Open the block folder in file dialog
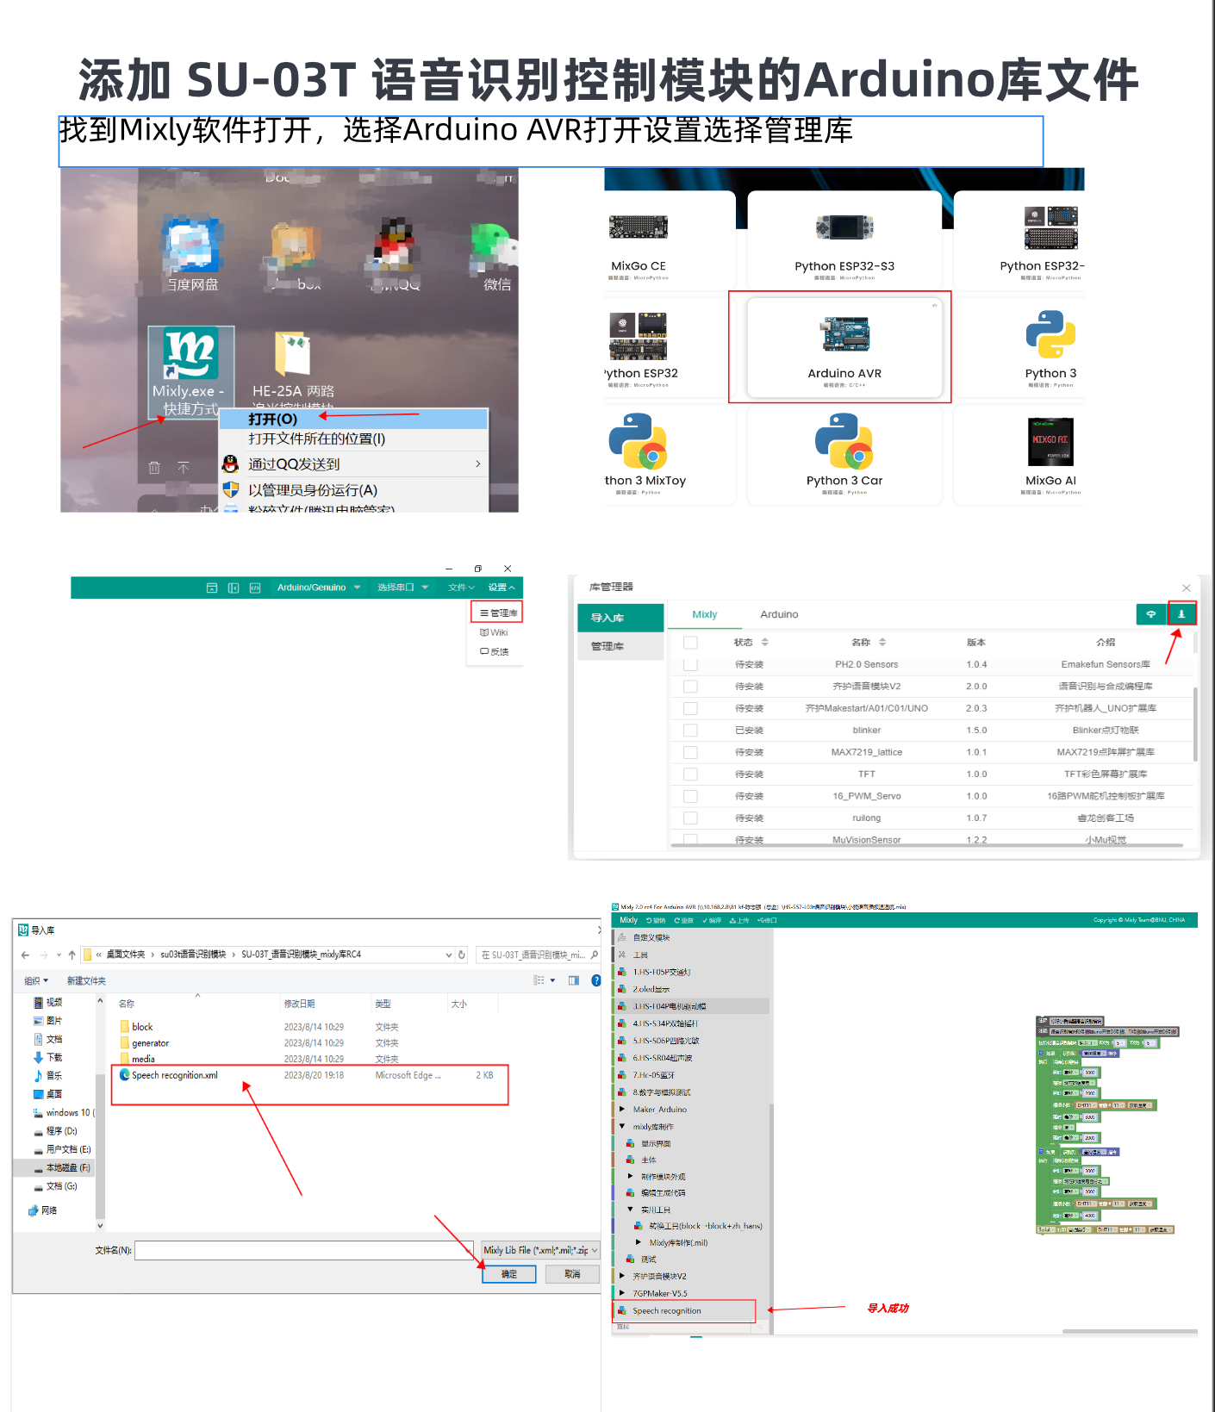 click(142, 1027)
